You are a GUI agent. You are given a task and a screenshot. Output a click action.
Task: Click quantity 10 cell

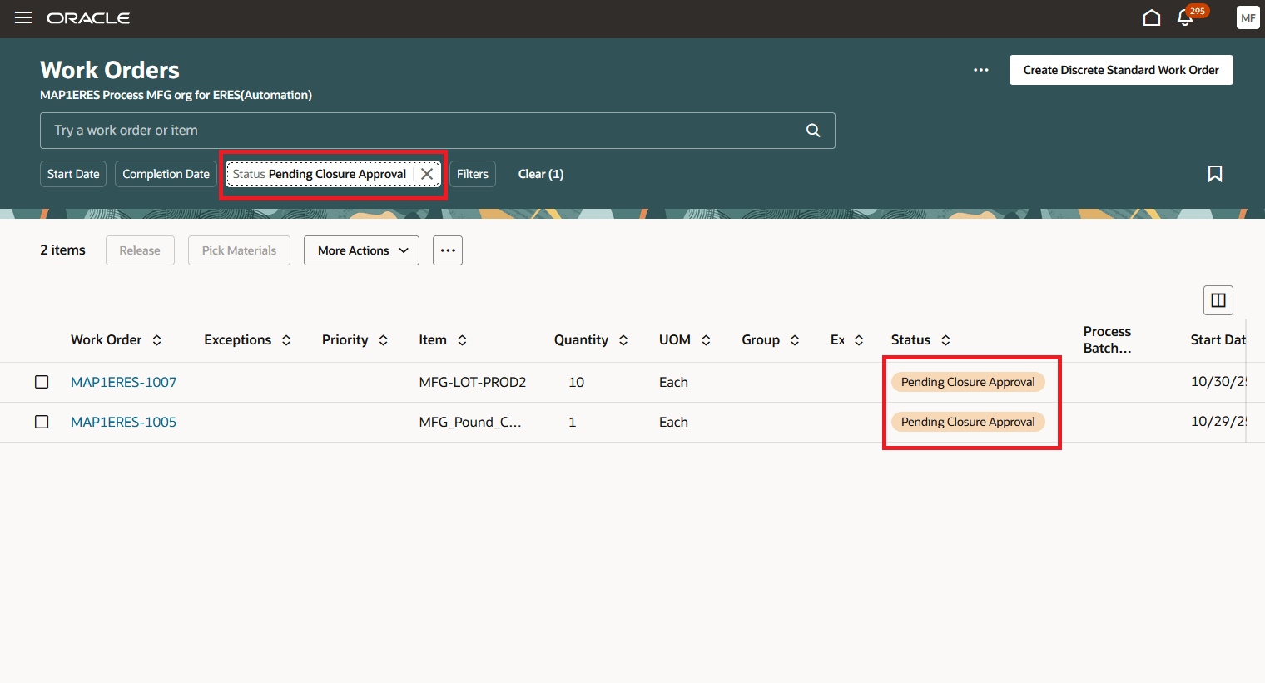[x=576, y=382]
